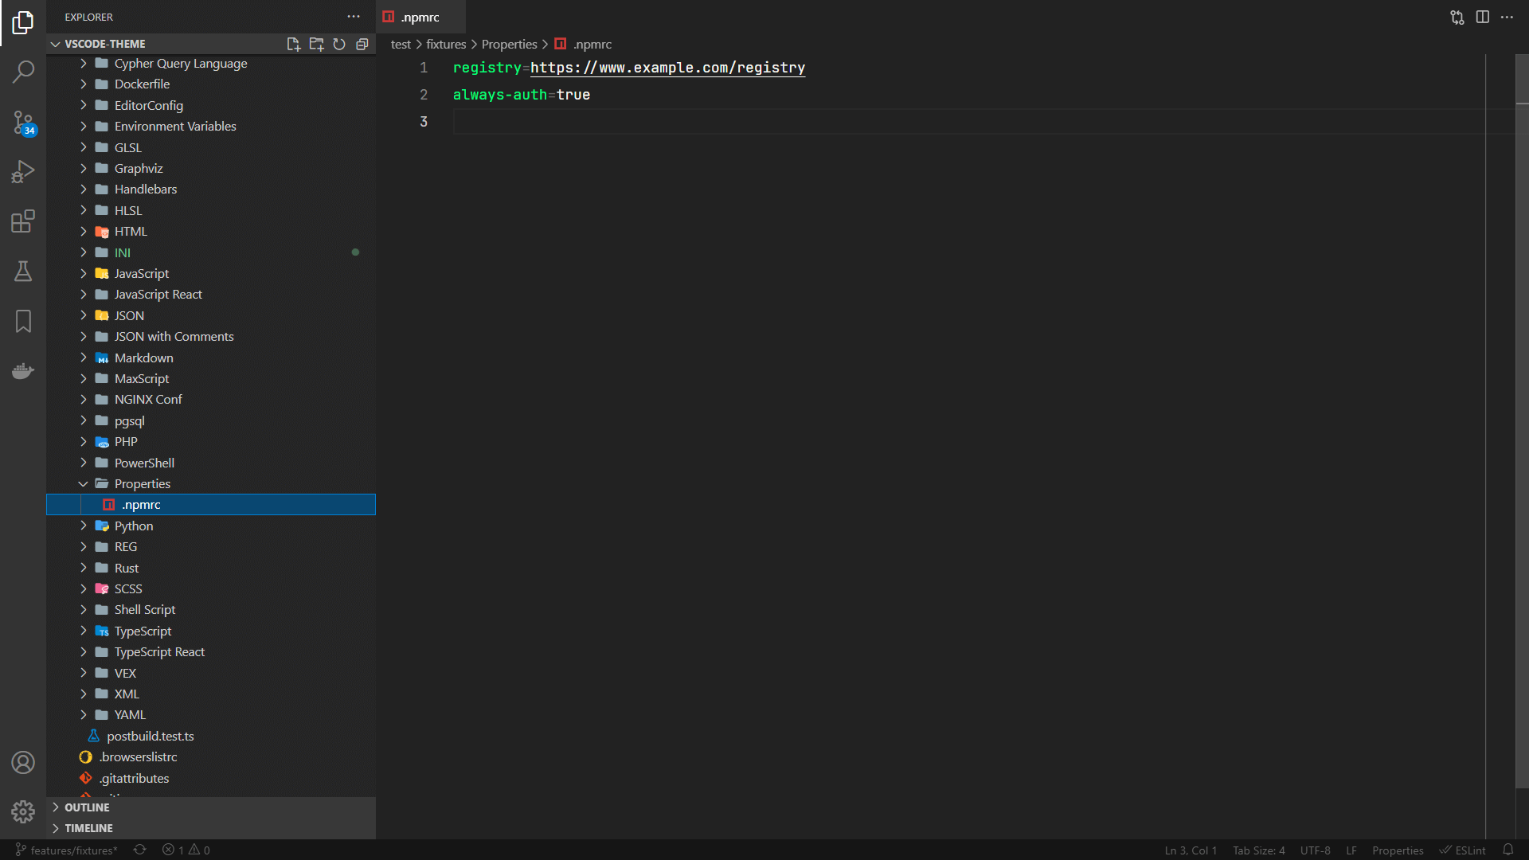The image size is (1529, 860).
Task: Change language mode from Properties in status bar
Action: 1397,850
